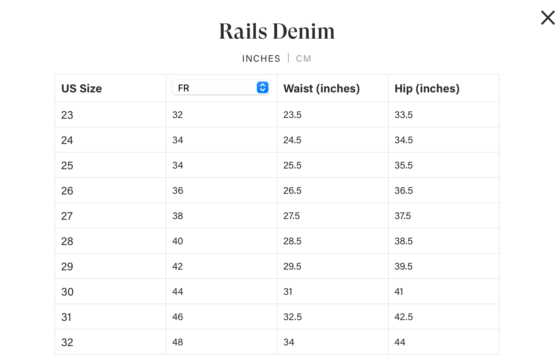
Task: Click hip measurement 38.5 cell
Action: tap(404, 241)
